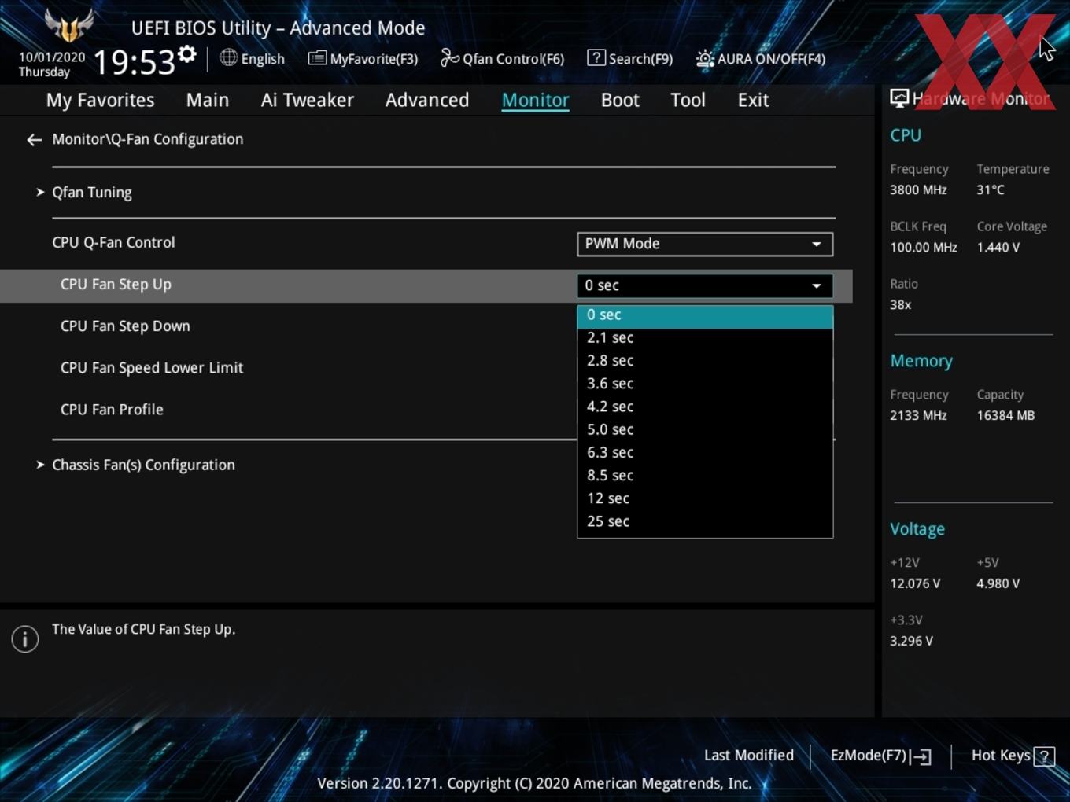Viewport: 1070px width, 802px height.
Task: Select 5.0 sec option
Action: [x=705, y=429]
